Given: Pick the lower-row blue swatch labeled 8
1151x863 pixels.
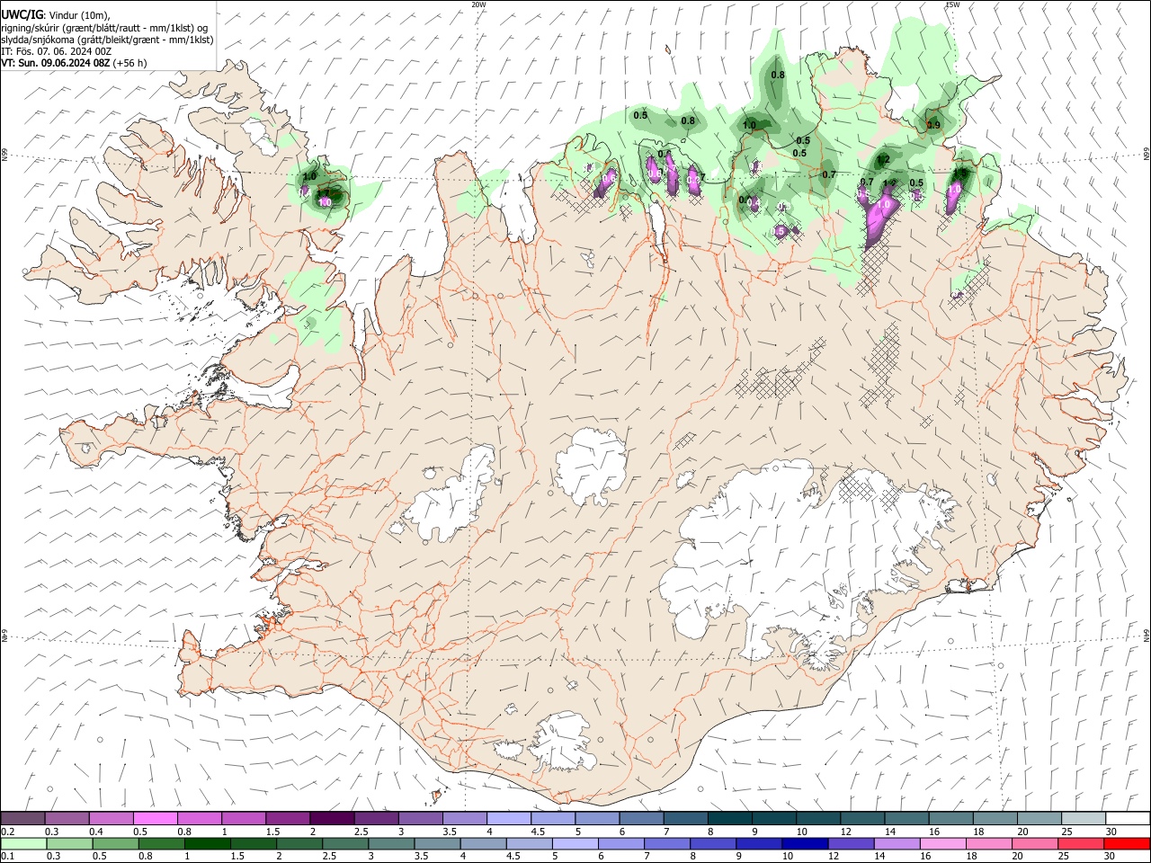Looking at the screenshot, I should pyautogui.click(x=714, y=844).
